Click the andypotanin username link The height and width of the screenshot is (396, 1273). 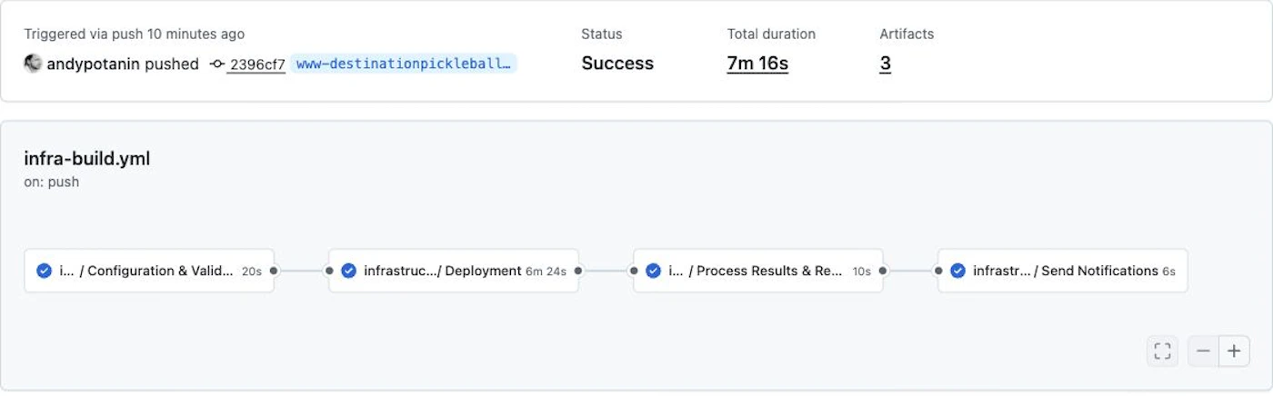93,64
